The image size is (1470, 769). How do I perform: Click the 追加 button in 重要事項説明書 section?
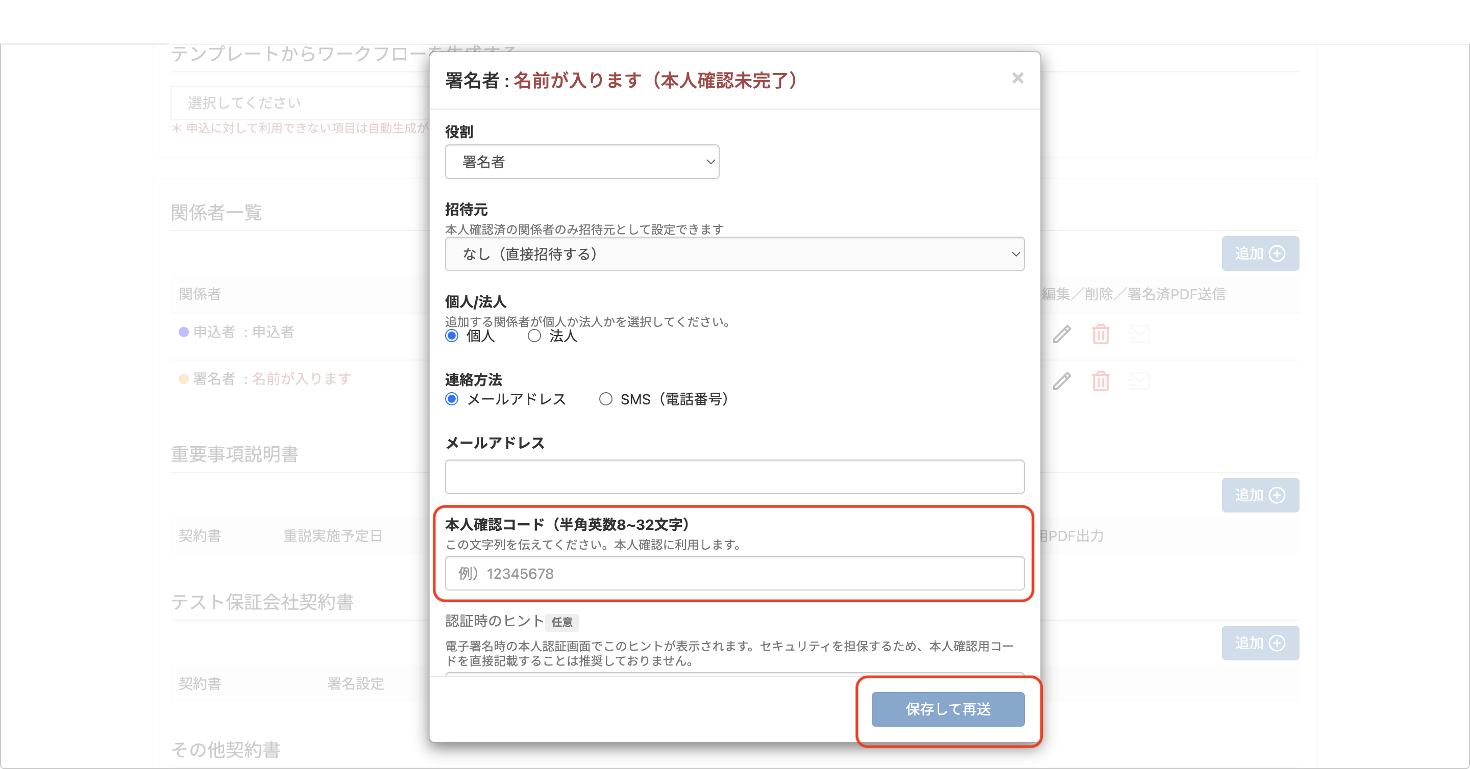[1260, 495]
